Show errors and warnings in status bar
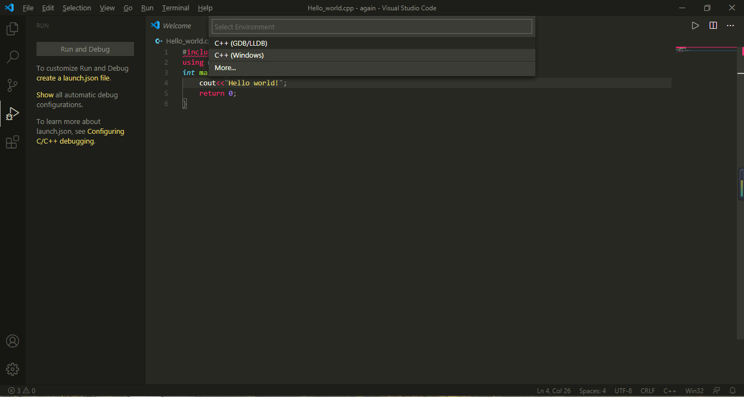This screenshot has height=397, width=744. click(x=22, y=390)
